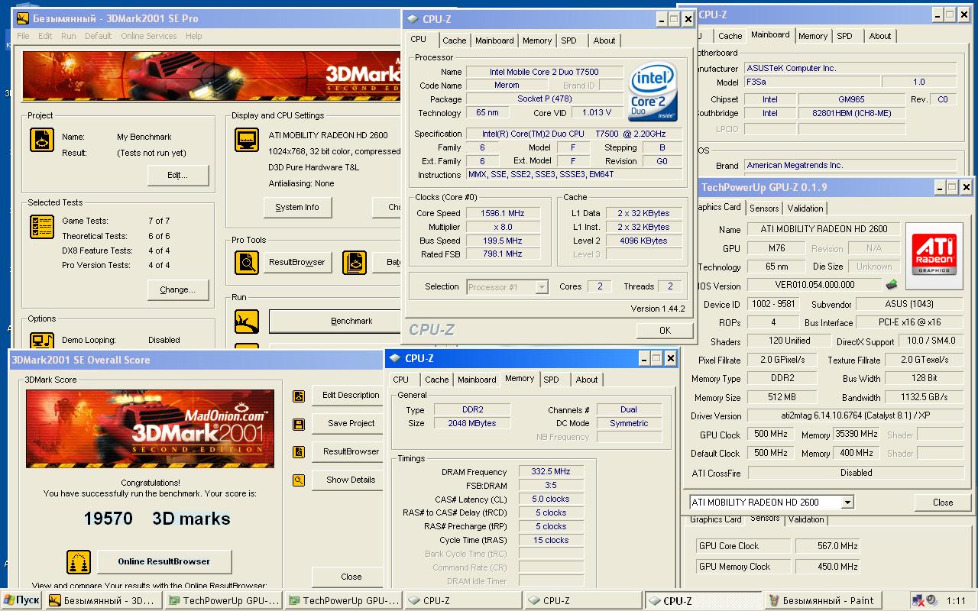The width and height of the screenshot is (978, 611).
Task: Switch to the Validation tab in upper GPU-Z
Action: coord(805,209)
